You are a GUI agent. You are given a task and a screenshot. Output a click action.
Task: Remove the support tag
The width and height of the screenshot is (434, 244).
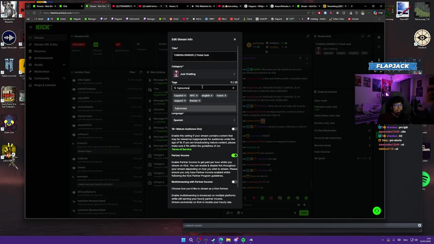pyautogui.click(x=185, y=101)
